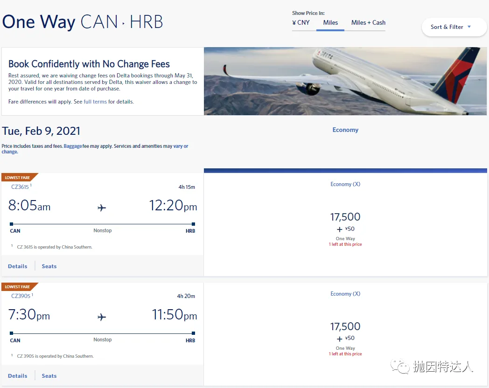View Details for flight CZ3905
Viewport: 489px width, 388px height.
coord(17,376)
